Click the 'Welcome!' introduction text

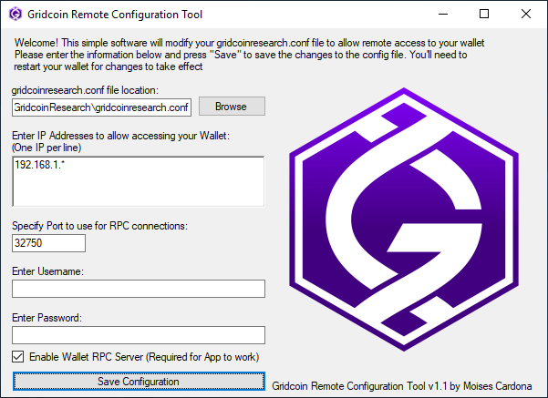(249, 55)
